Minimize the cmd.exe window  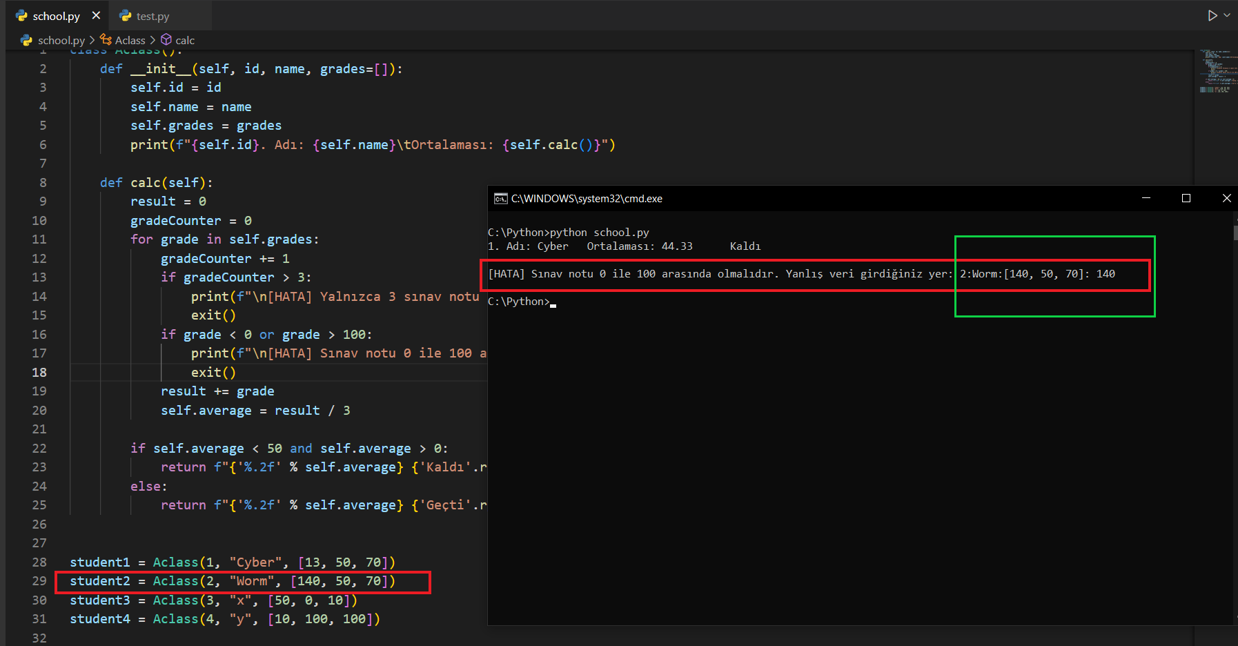click(1146, 198)
